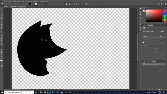Select the Rectangular Marquee tool

coord(2,11)
